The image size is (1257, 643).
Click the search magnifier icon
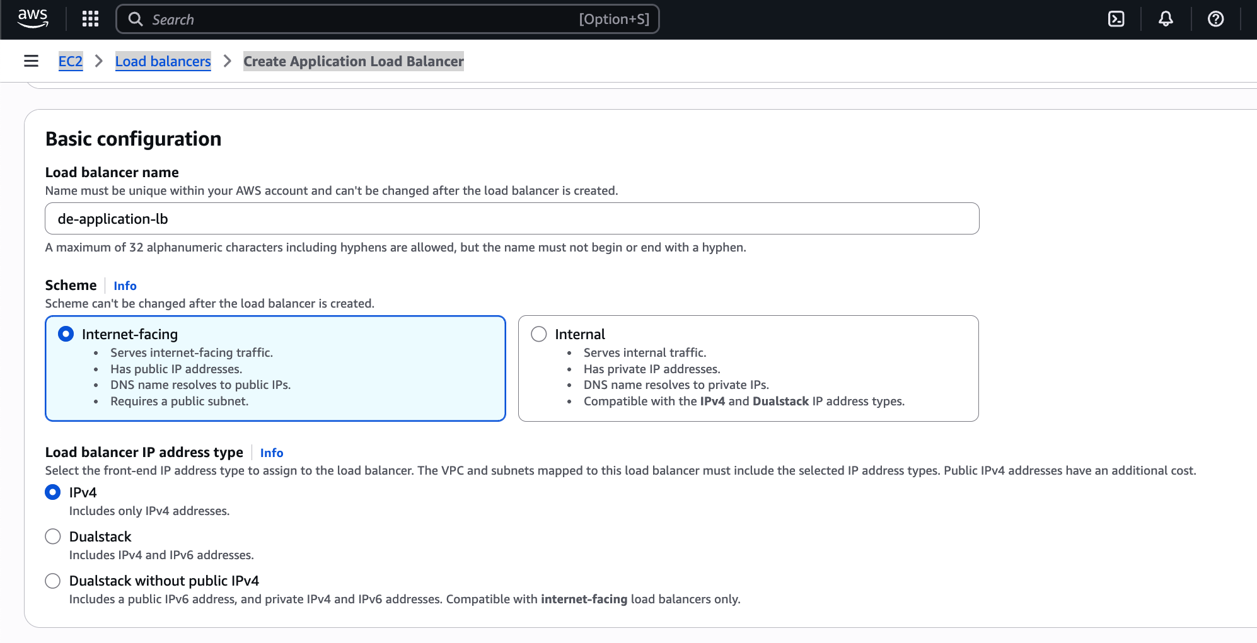click(x=136, y=19)
